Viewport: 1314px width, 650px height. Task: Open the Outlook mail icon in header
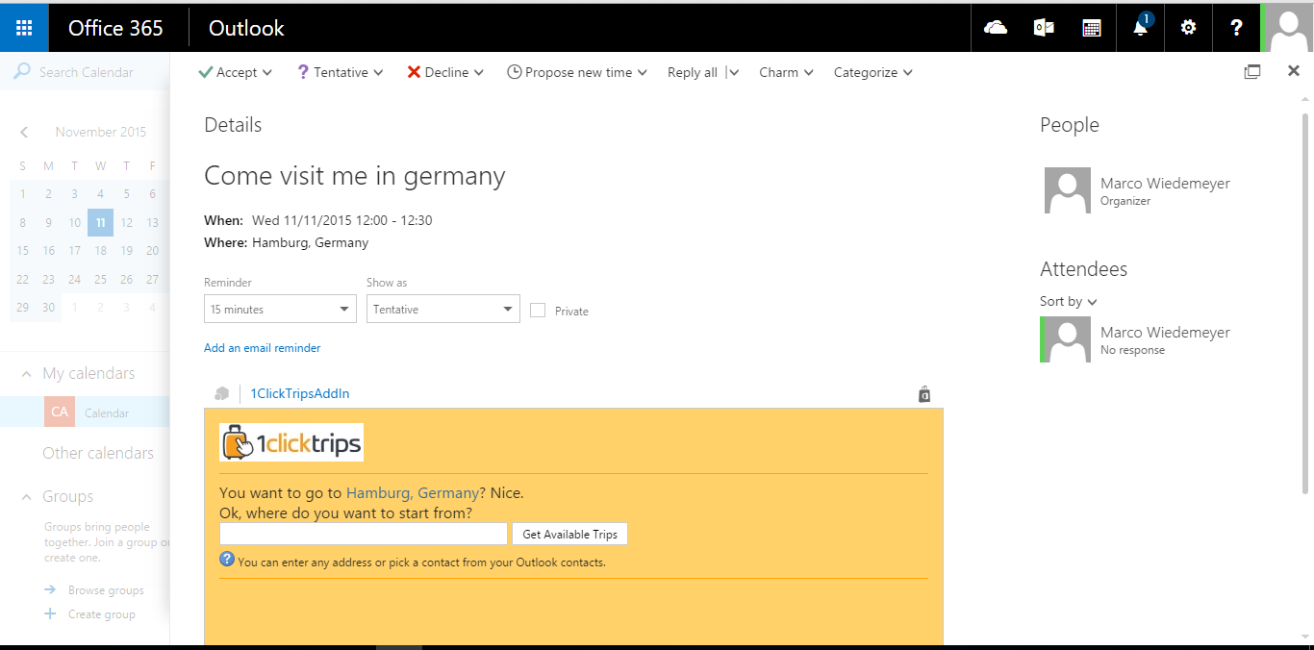pos(1044,28)
